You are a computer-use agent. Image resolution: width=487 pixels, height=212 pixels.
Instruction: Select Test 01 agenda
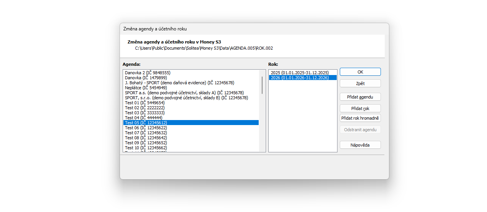[191, 103]
